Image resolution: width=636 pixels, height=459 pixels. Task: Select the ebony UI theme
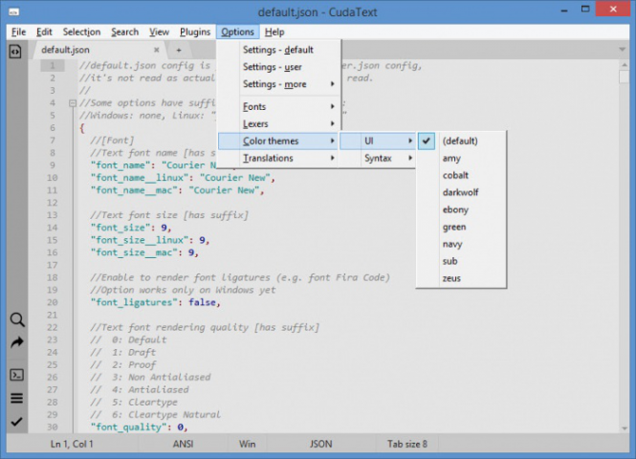(x=462, y=209)
